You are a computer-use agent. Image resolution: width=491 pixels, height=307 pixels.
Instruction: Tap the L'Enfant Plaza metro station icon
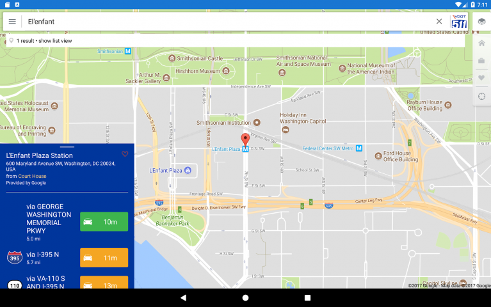[x=245, y=149]
